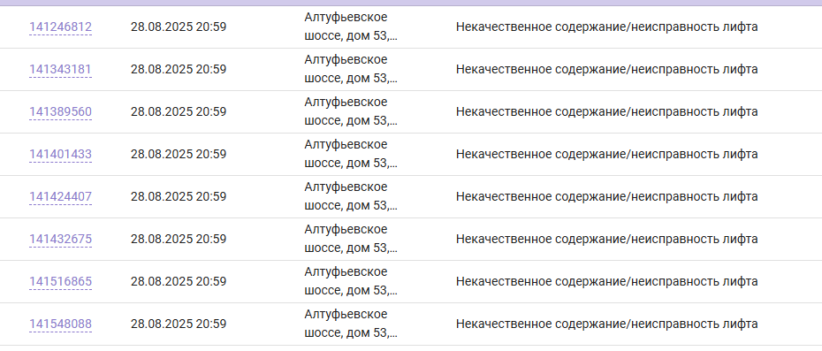The image size is (822, 351).
Task: Click the Алтуфьевское шоссе address in row 141424407
Action: tap(351, 197)
